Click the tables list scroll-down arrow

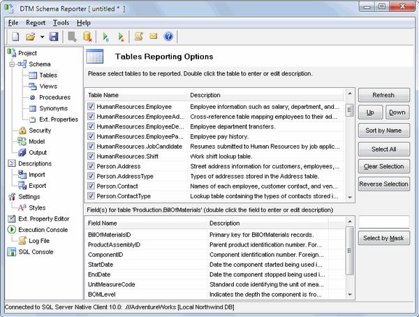pos(350,198)
